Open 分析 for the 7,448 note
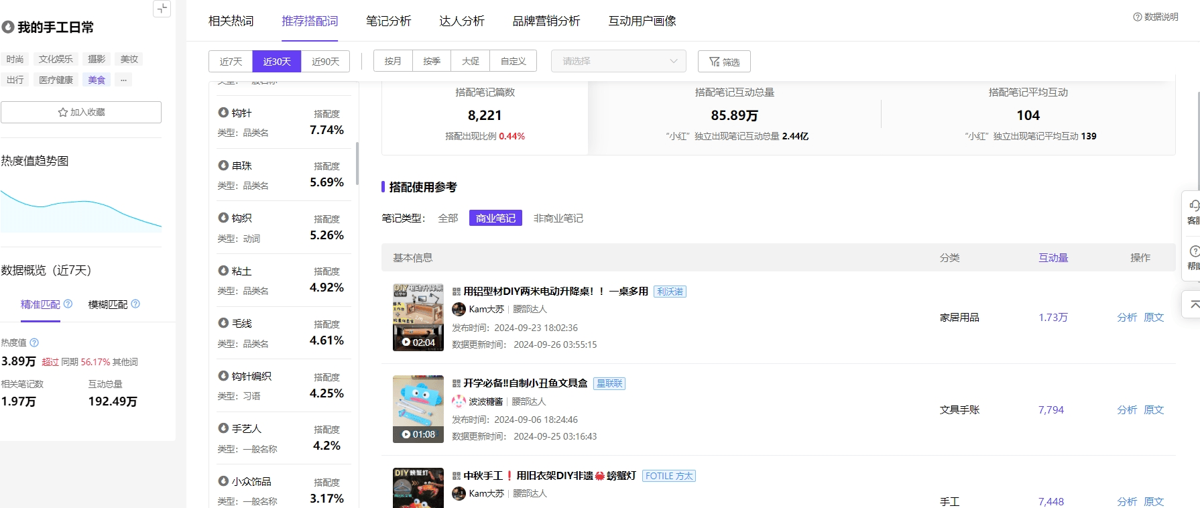Image resolution: width=1200 pixels, height=508 pixels. click(x=1127, y=502)
